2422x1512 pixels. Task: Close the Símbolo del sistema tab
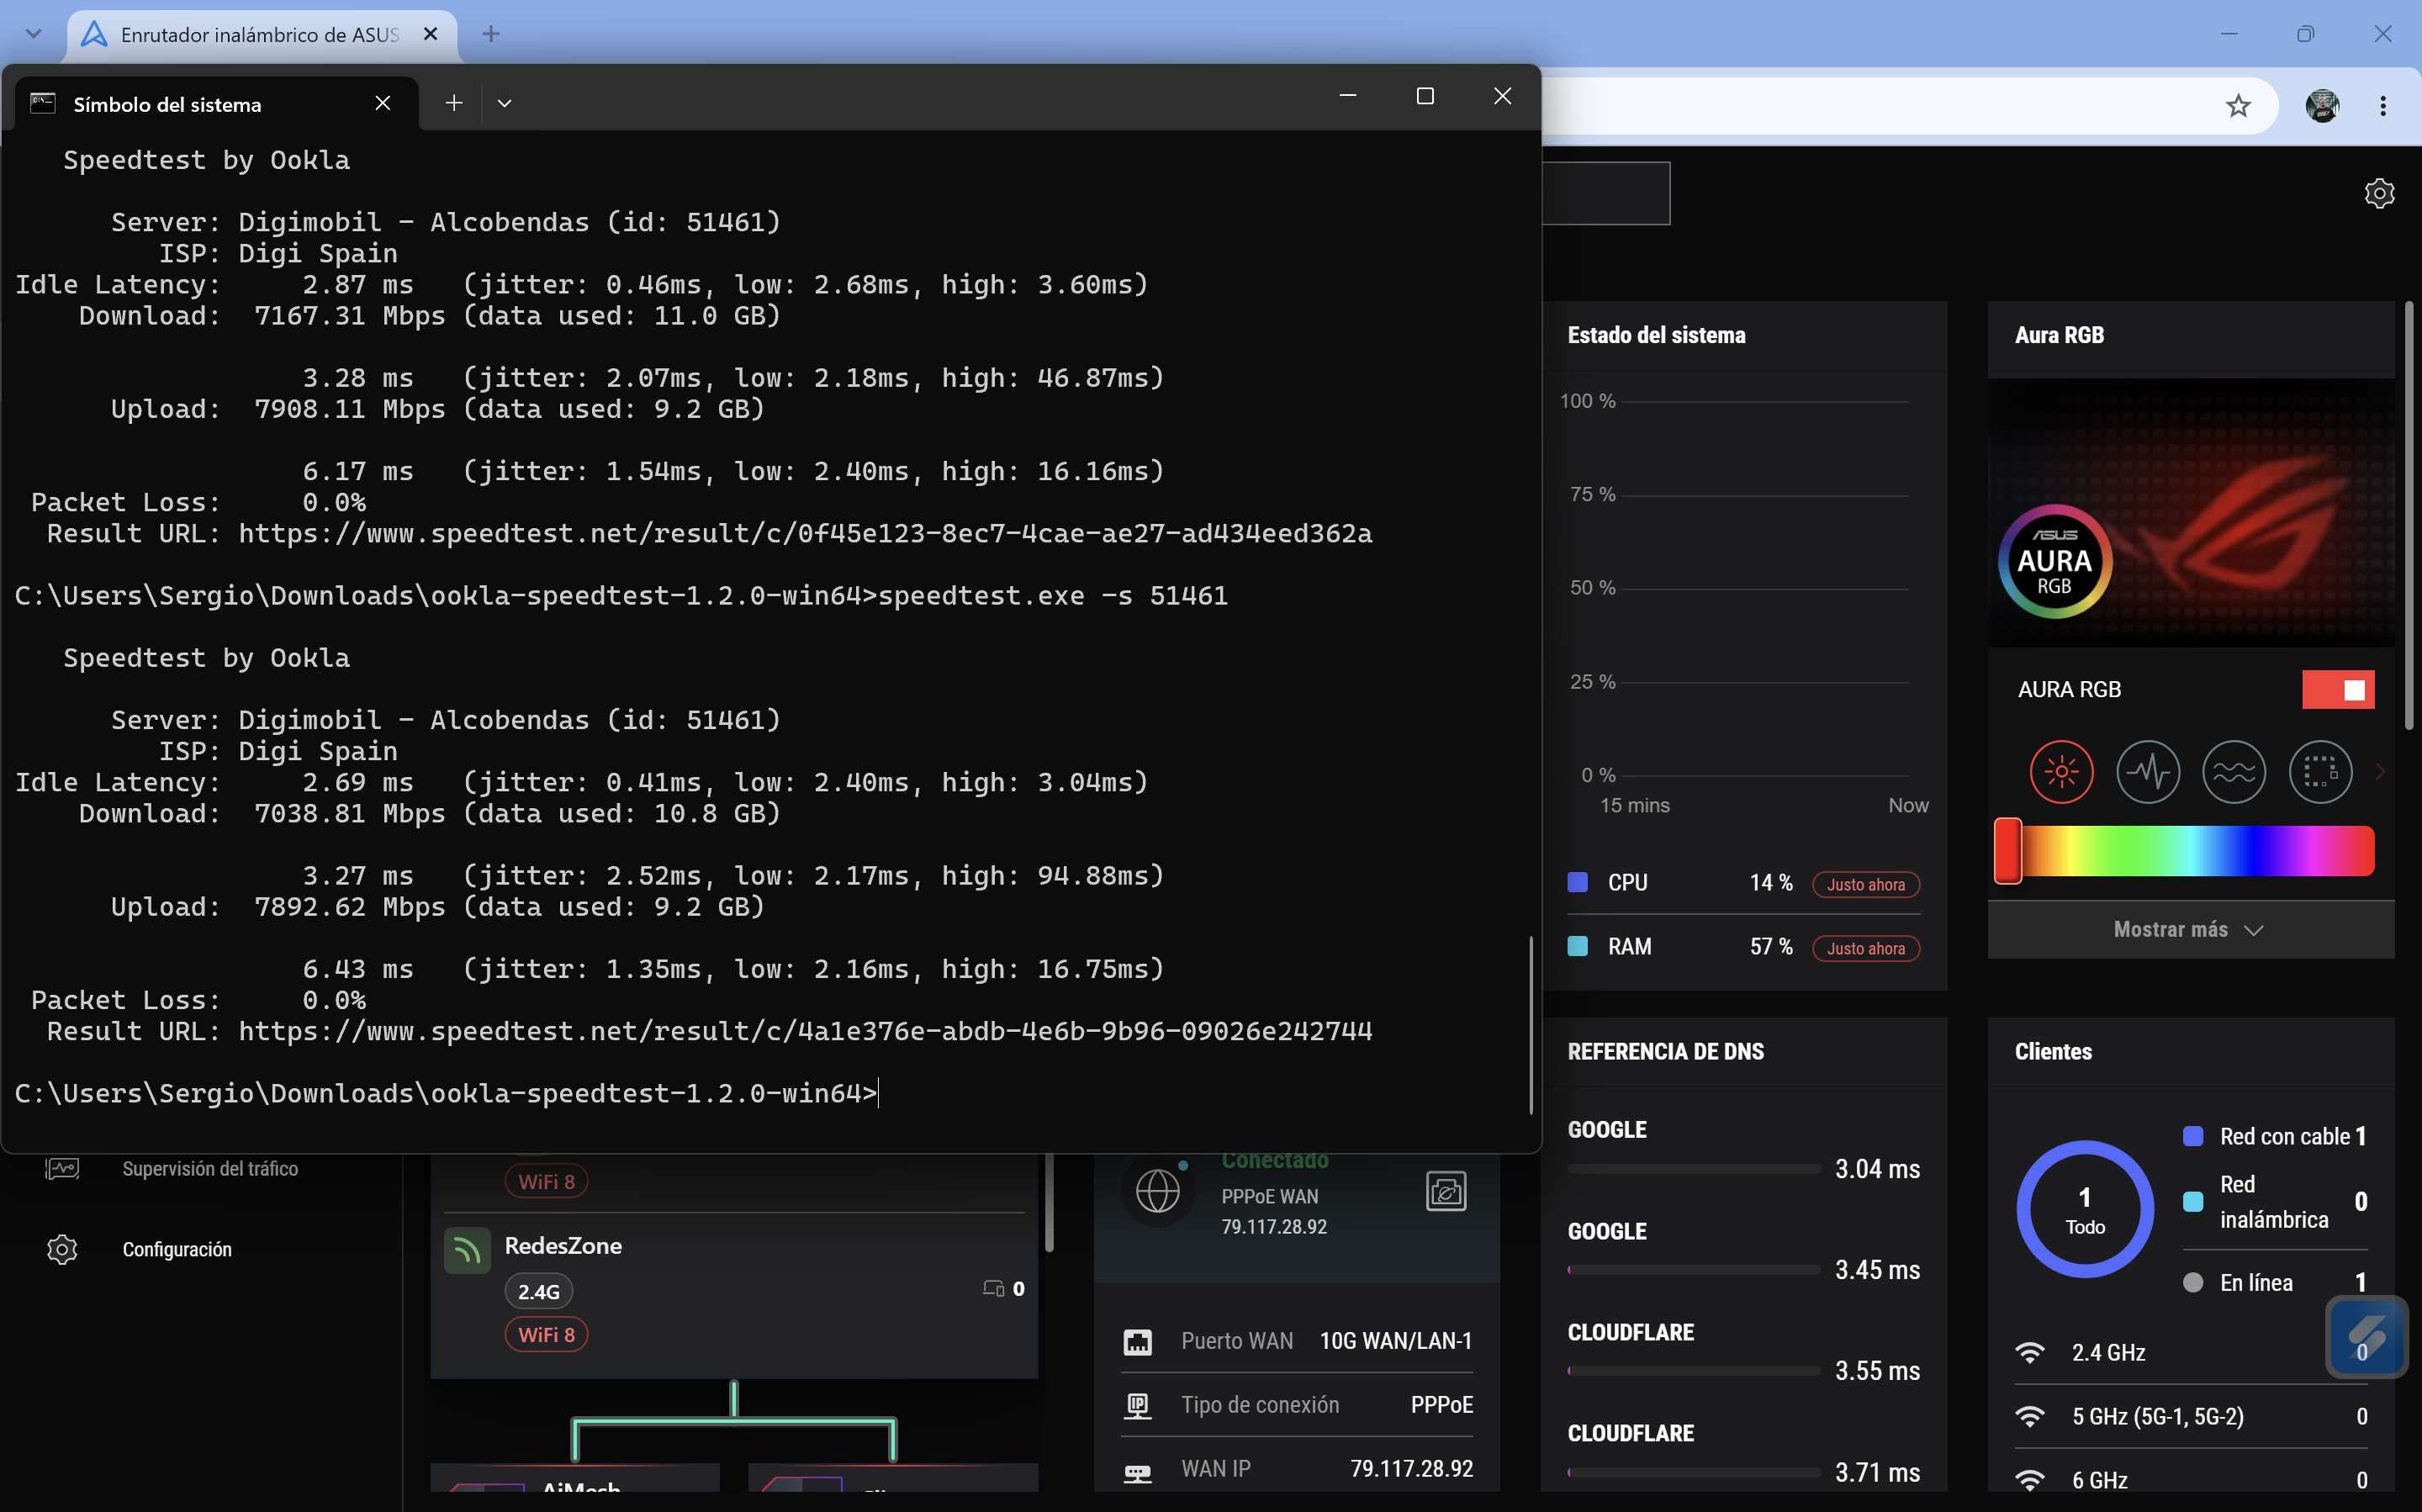click(382, 103)
